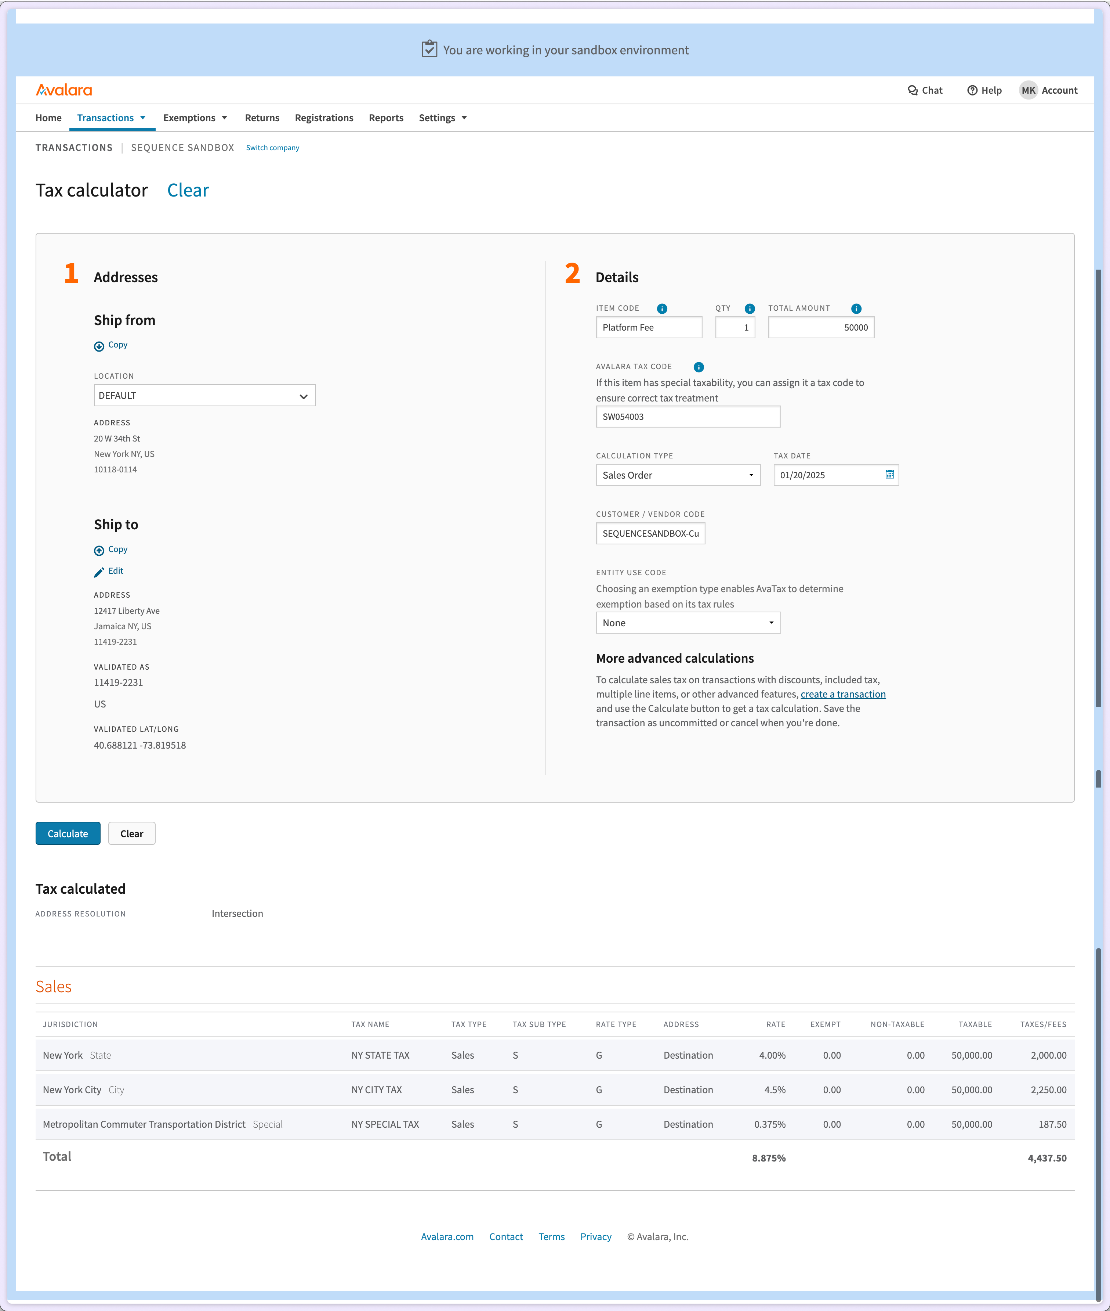Image resolution: width=1110 pixels, height=1311 pixels.
Task: Click the Item Code info icon
Action: pos(662,309)
